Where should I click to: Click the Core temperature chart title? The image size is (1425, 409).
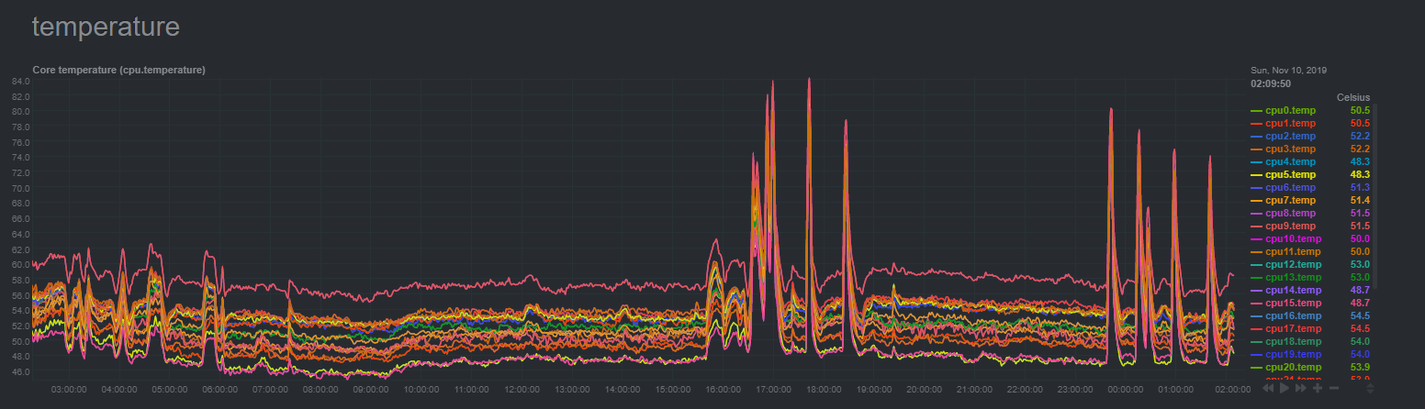[x=118, y=70]
